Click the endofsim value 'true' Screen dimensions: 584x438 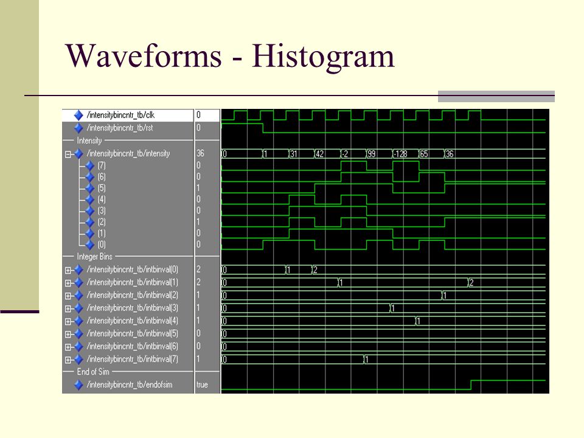click(202, 384)
